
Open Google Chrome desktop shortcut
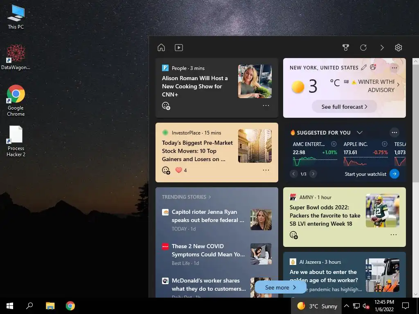16,101
